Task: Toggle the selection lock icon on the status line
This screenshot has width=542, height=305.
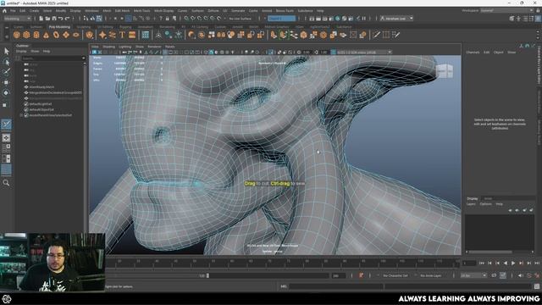Action: pyautogui.click(x=168, y=19)
